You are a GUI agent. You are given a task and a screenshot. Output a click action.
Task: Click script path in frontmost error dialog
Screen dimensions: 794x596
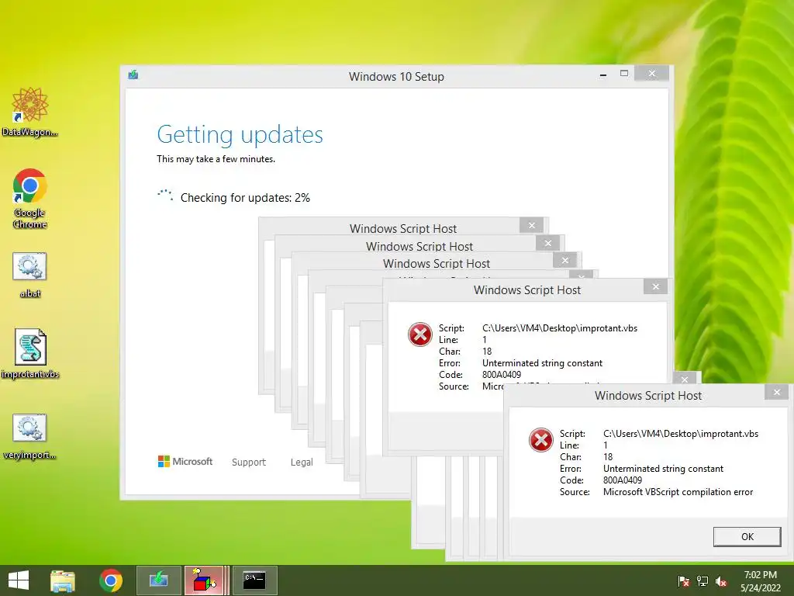click(681, 434)
